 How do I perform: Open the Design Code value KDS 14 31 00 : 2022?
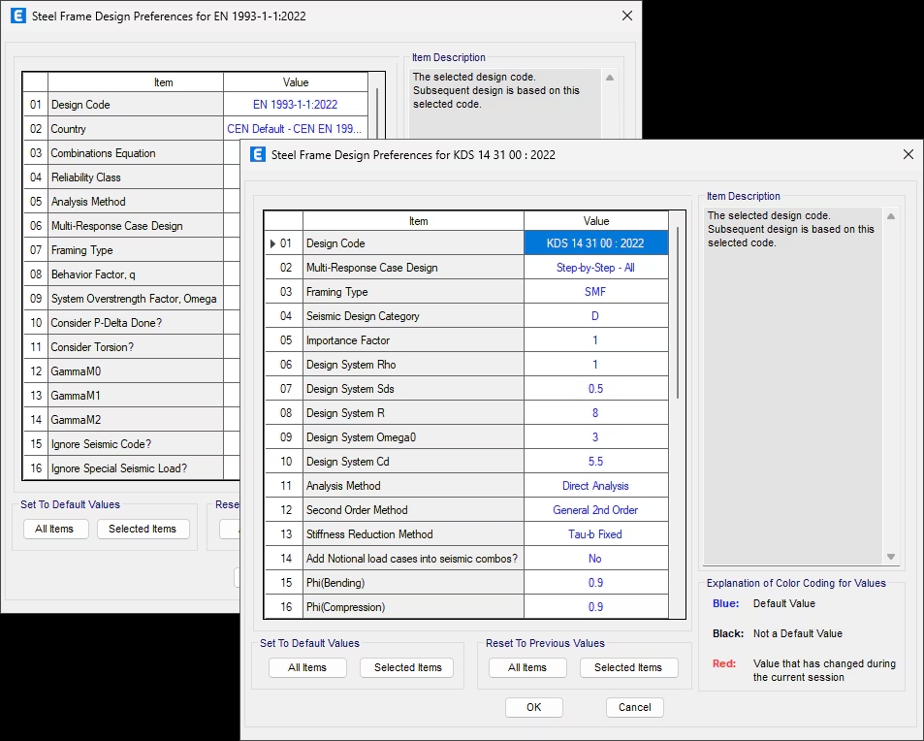tap(595, 243)
